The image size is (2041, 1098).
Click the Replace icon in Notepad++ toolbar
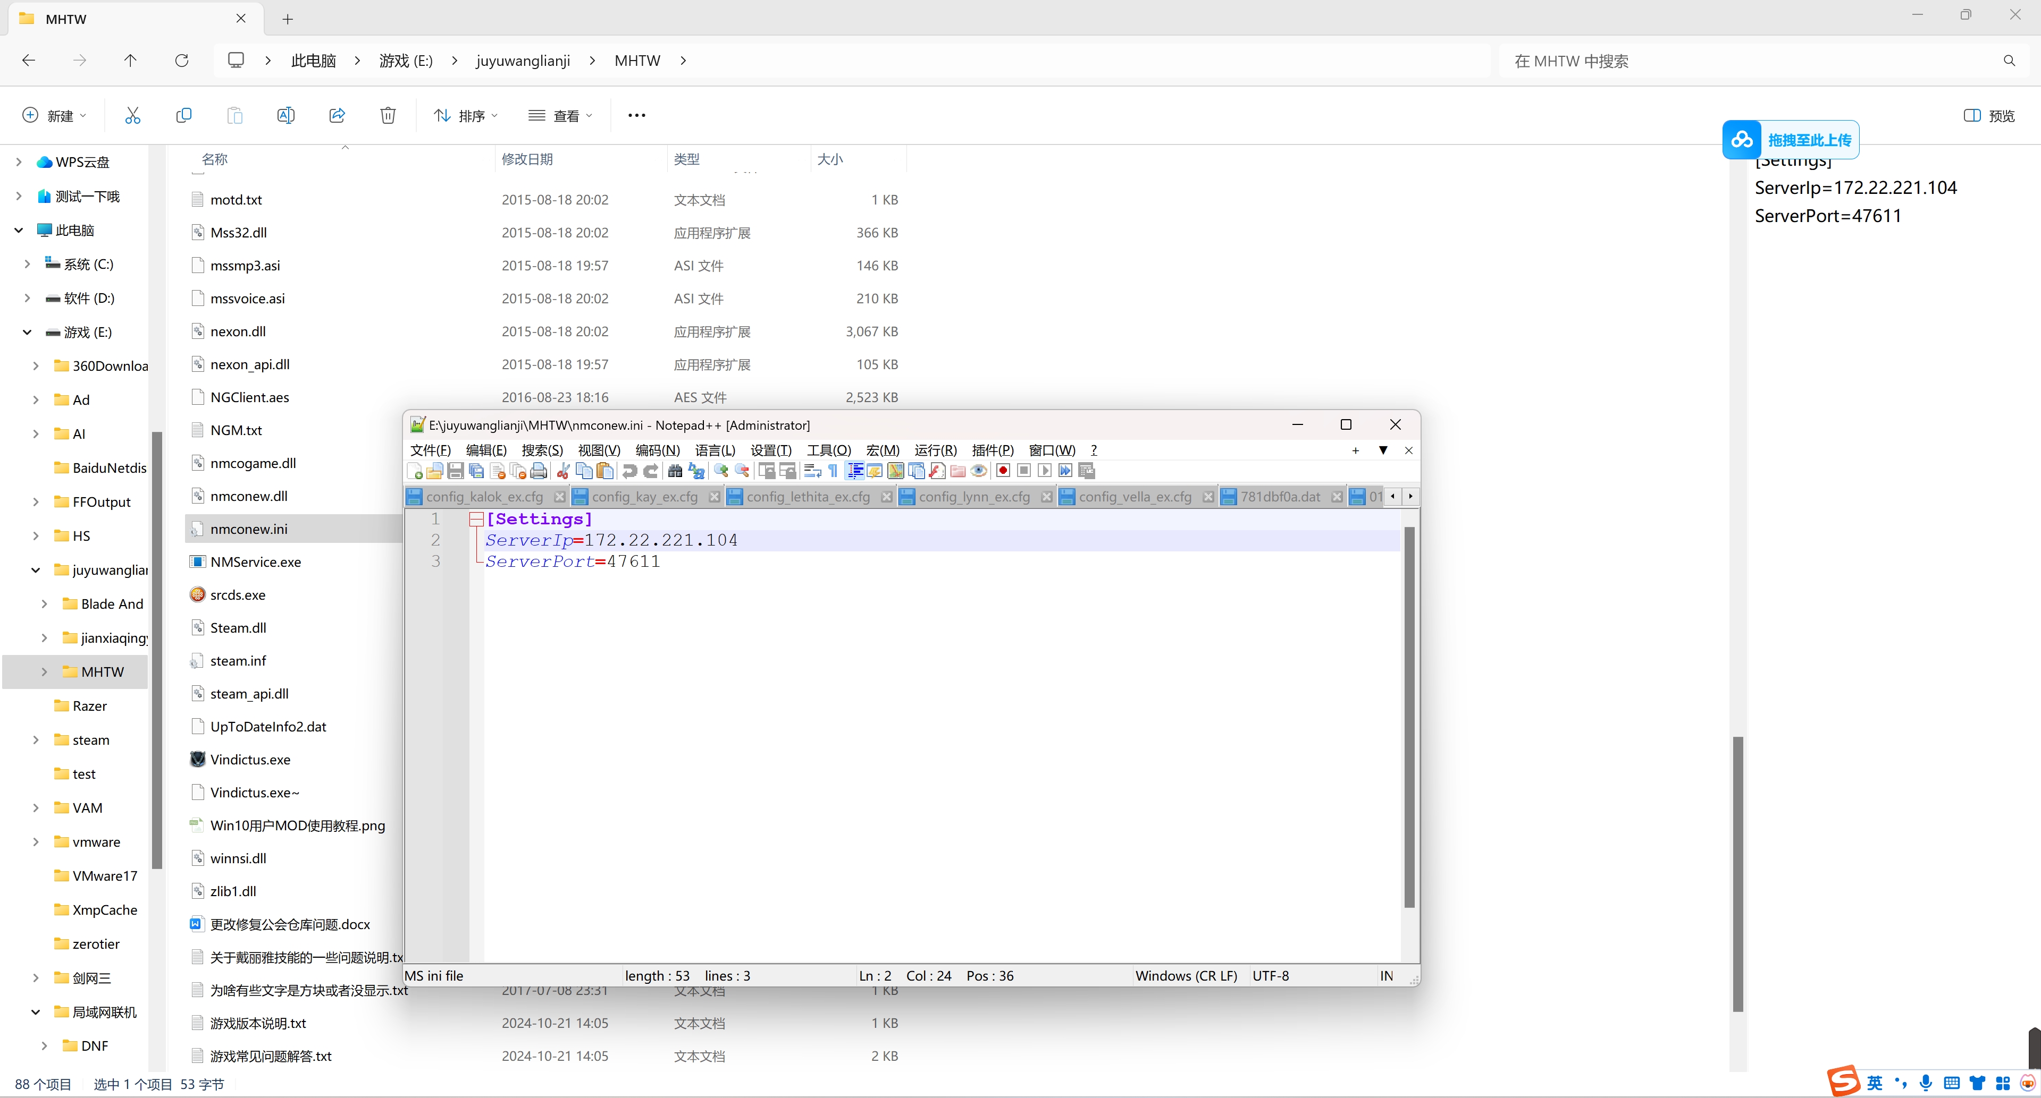pyautogui.click(x=696, y=471)
